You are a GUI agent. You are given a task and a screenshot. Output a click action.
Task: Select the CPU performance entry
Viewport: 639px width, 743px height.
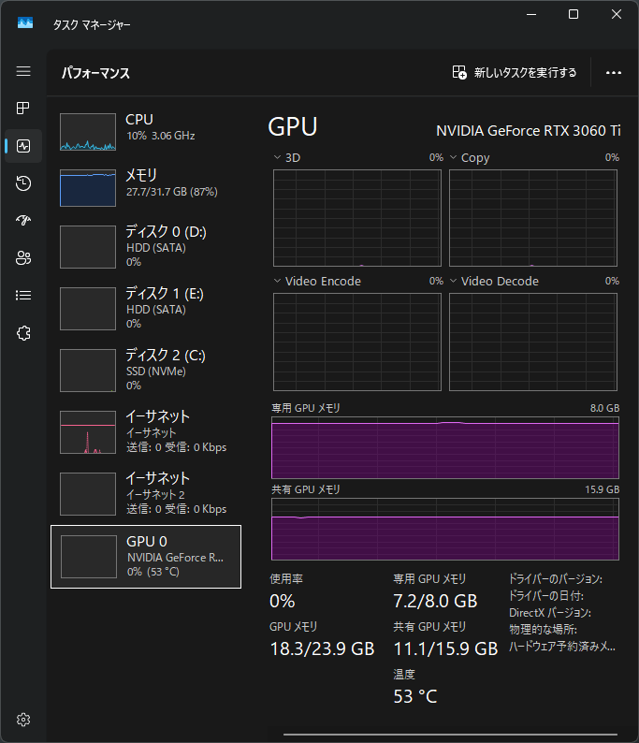coord(146,131)
